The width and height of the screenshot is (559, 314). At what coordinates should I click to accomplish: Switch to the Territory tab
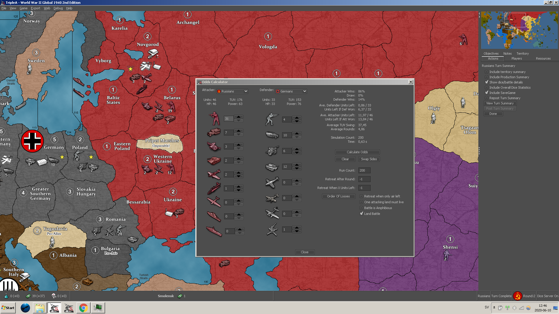click(523, 53)
